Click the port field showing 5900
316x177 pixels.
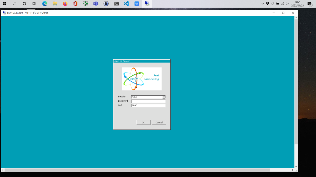click(148, 105)
